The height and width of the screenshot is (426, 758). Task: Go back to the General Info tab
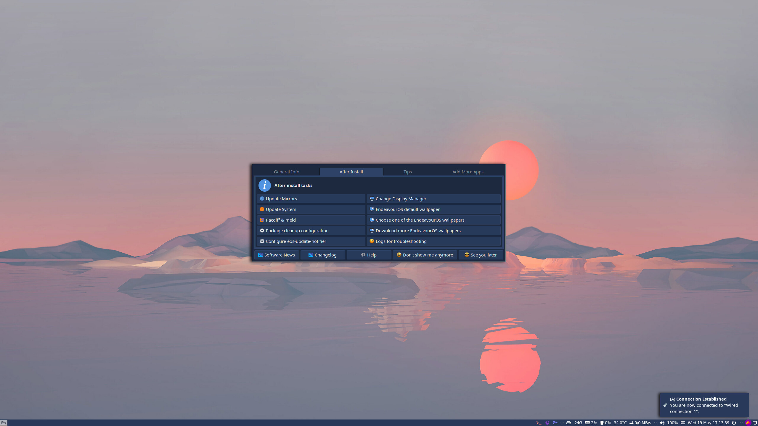[286, 172]
